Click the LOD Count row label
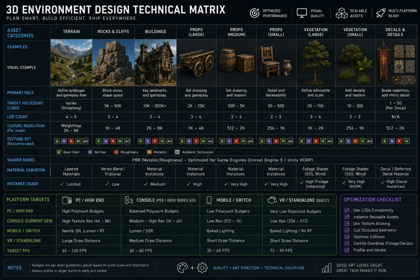420x280 pixels. [x=17, y=117]
